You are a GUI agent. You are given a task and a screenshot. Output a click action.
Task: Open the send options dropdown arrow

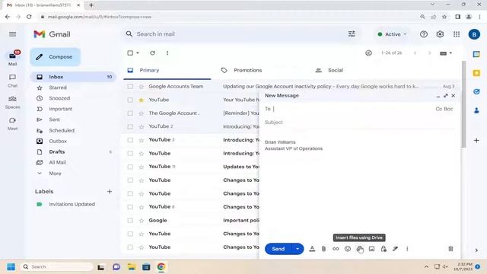(x=298, y=249)
